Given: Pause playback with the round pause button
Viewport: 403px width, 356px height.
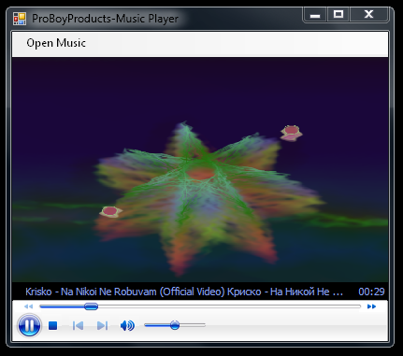Looking at the screenshot, I should pos(29,325).
